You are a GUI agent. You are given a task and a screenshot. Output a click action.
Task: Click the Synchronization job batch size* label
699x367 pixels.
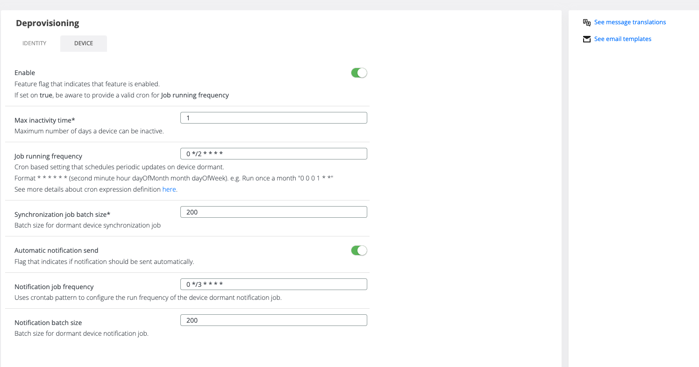pos(62,215)
